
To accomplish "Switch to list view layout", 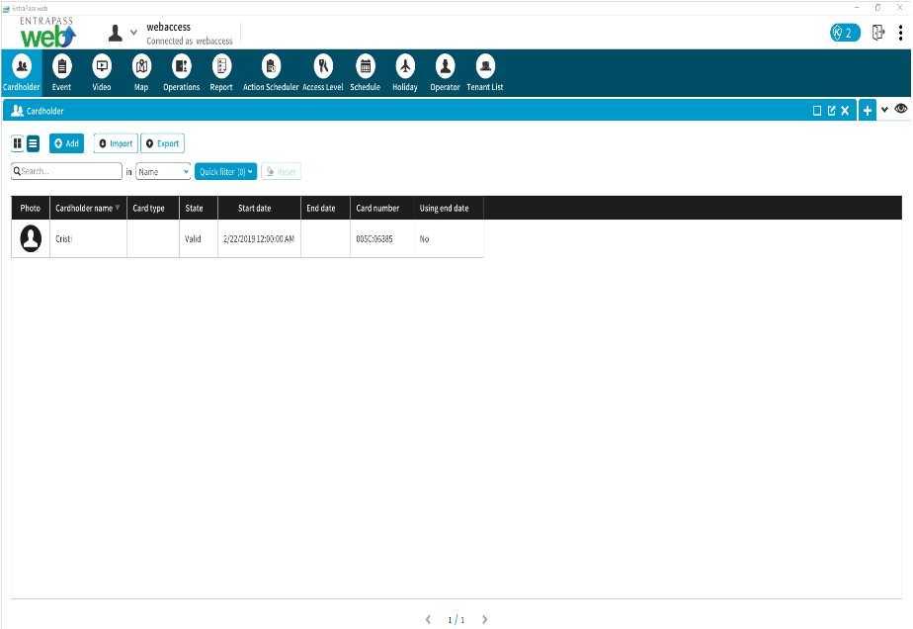I will 33,143.
